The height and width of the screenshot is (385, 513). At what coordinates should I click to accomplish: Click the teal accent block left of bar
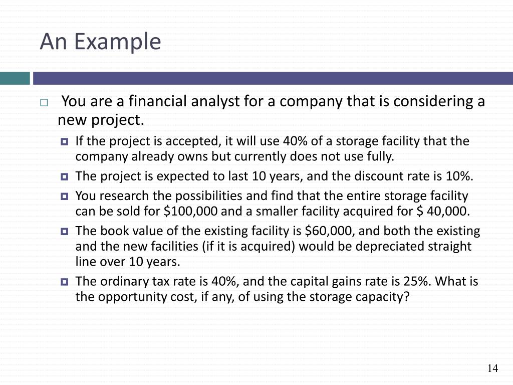pos(15,78)
